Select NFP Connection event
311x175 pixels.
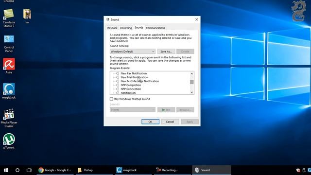pos(131,89)
